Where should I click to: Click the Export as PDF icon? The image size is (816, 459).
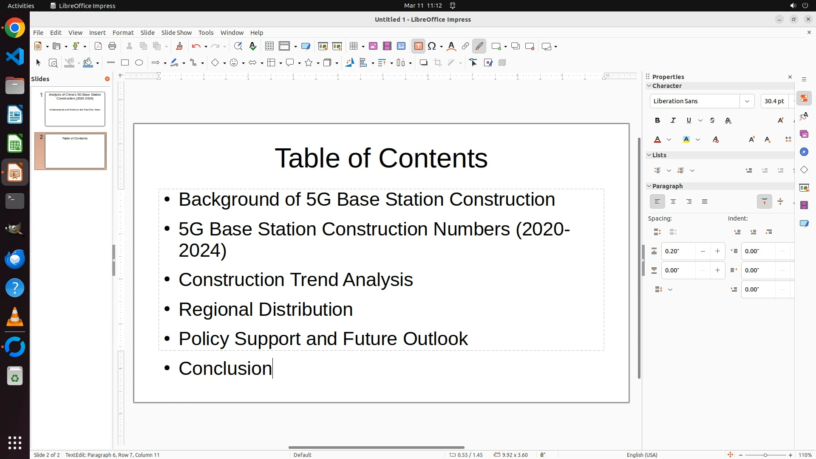point(98,46)
